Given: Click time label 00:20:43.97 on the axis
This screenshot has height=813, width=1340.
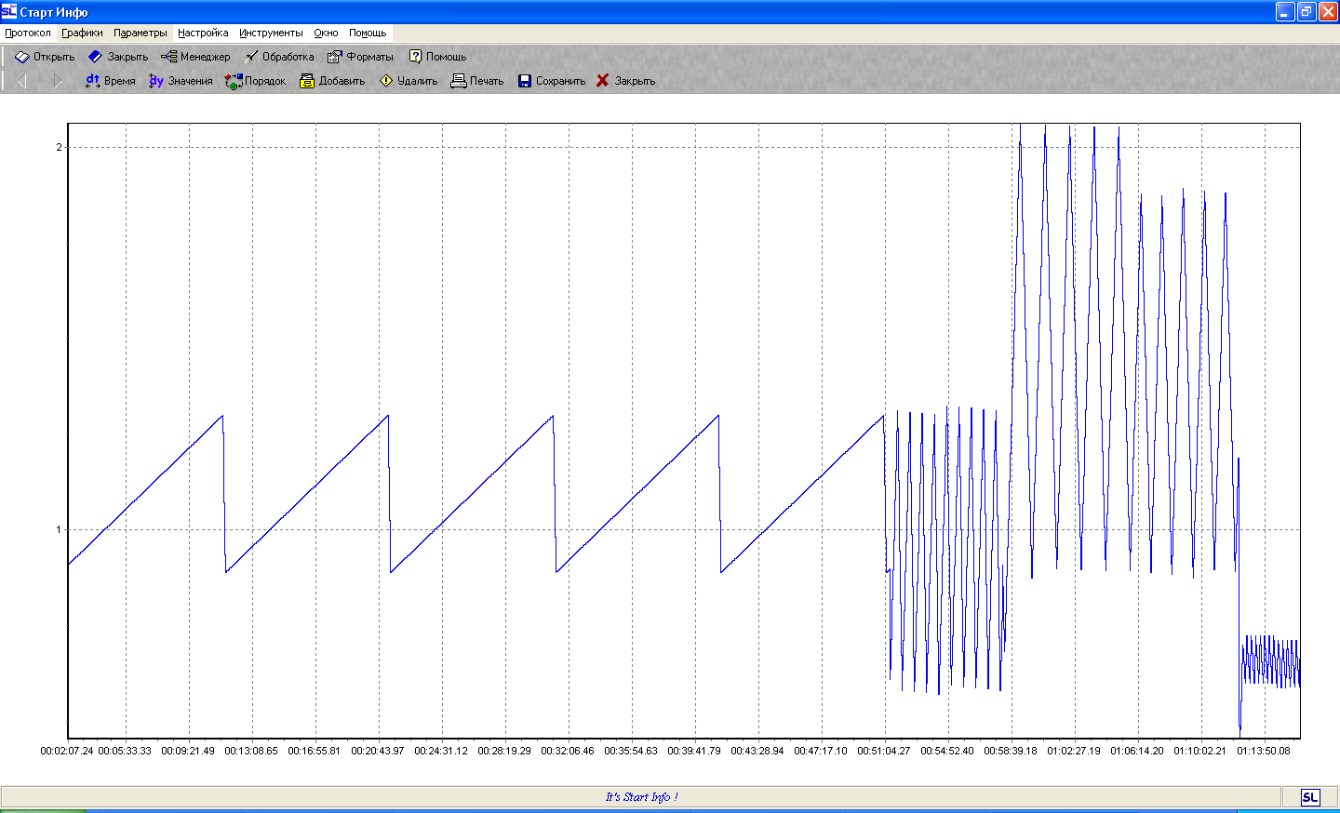Looking at the screenshot, I should pyautogui.click(x=378, y=751).
